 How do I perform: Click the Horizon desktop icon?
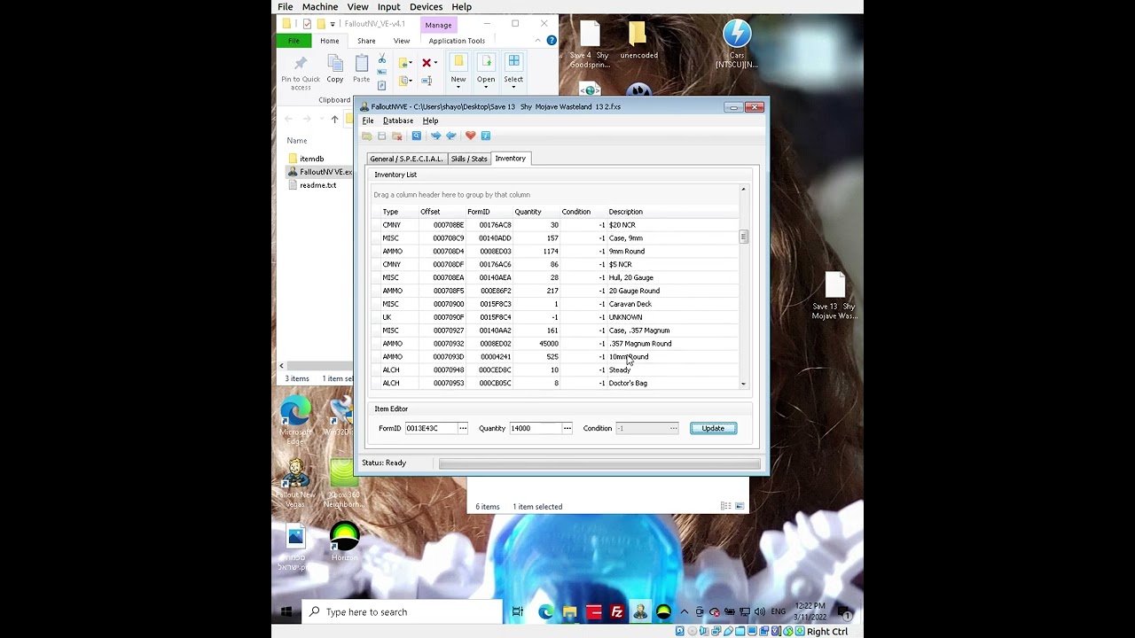344,541
